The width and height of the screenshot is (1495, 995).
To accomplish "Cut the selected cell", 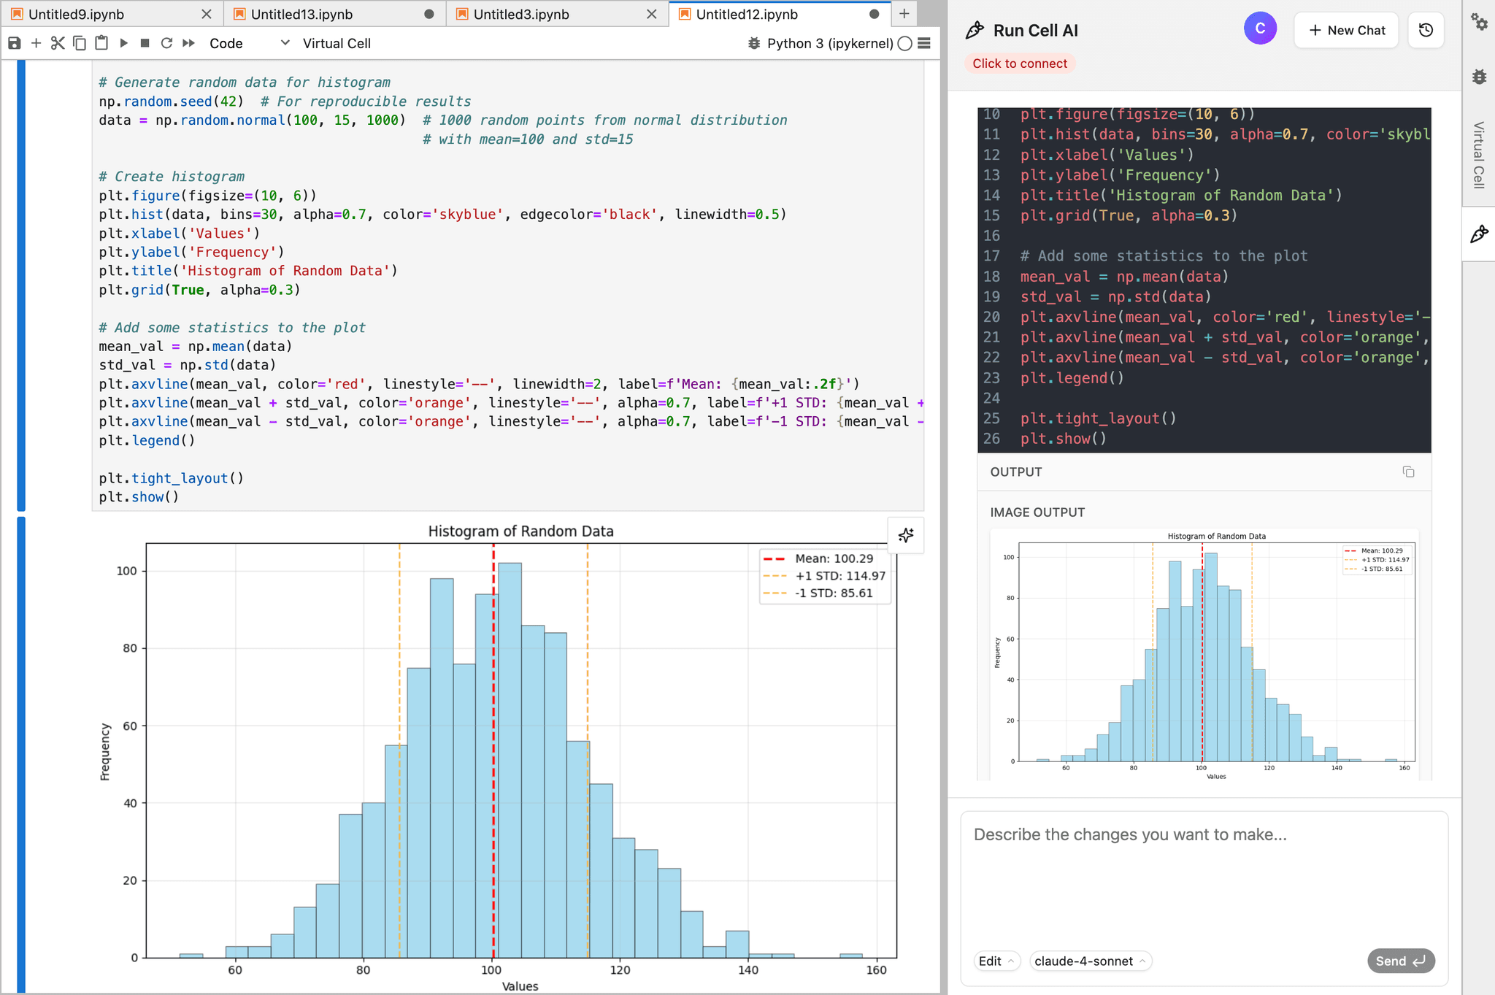I will [58, 43].
